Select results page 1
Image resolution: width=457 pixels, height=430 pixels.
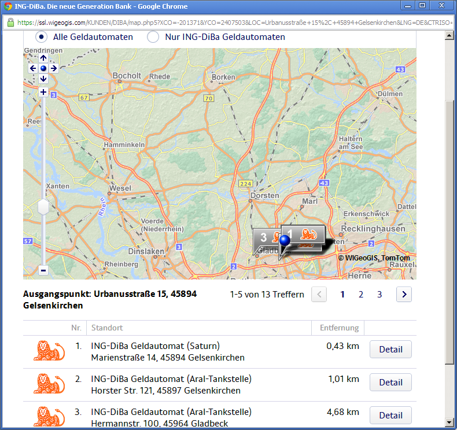342,295
